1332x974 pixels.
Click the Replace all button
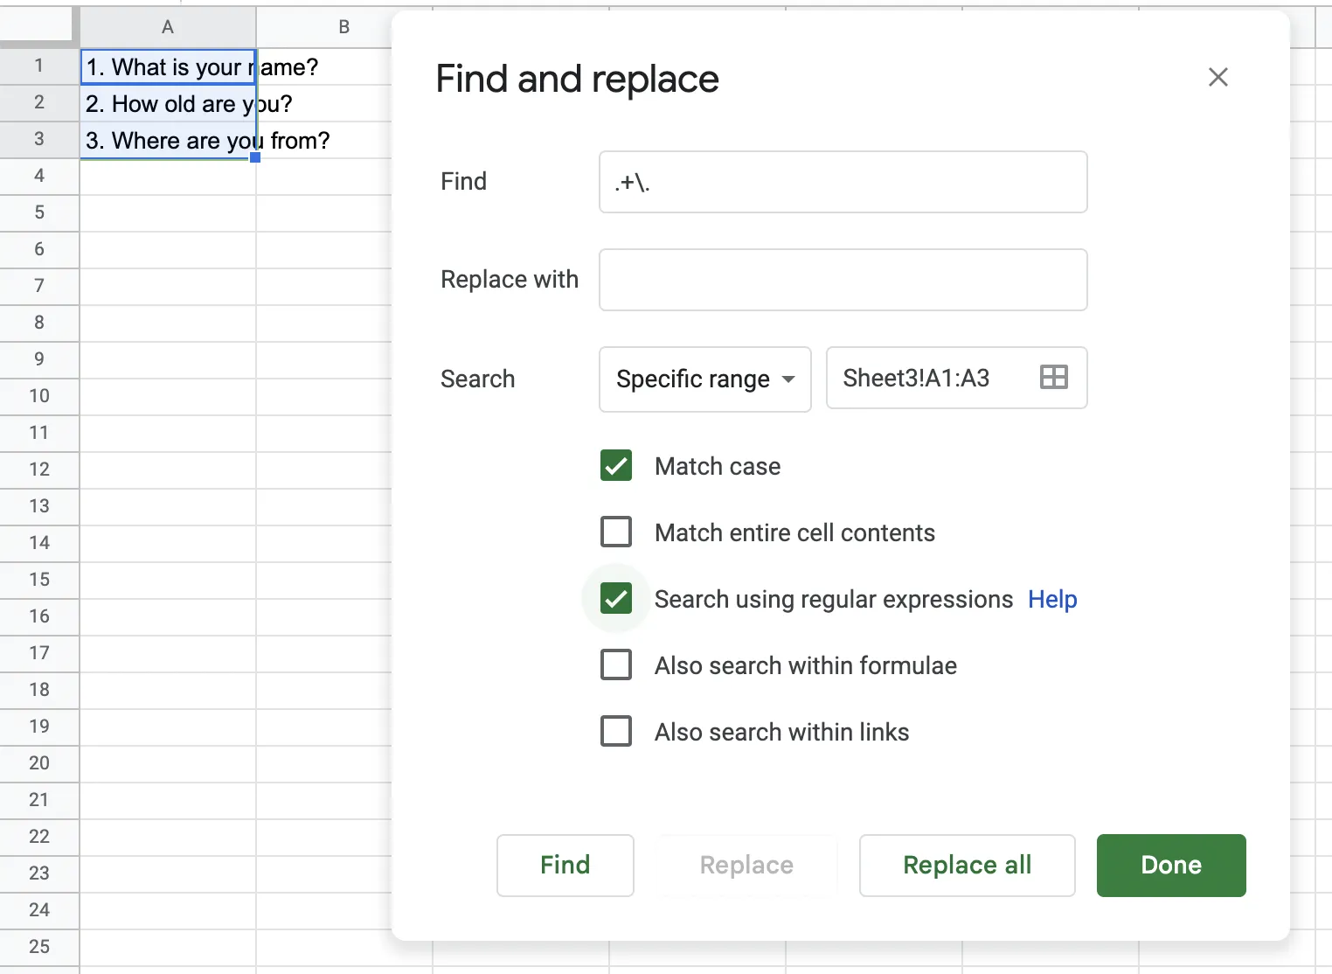tap(967, 866)
